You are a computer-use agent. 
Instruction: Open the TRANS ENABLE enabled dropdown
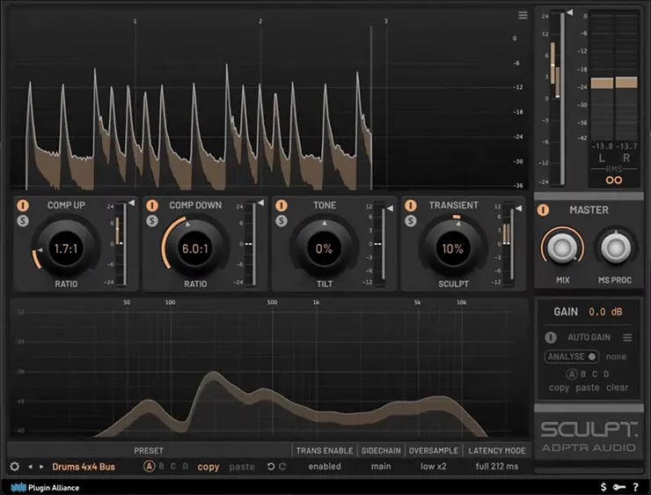coord(325,466)
